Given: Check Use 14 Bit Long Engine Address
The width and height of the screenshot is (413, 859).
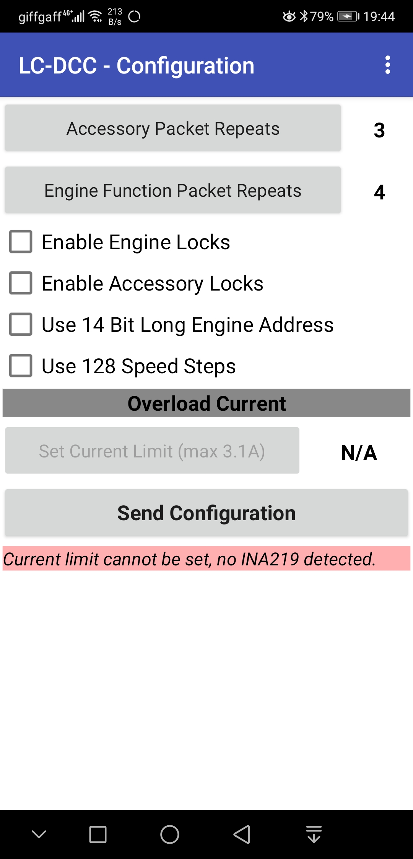Looking at the screenshot, I should 21,324.
